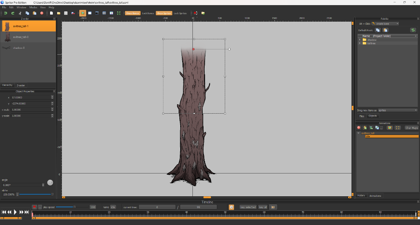Toggle the Show Sprites button
420x225 pixels.
coord(164,13)
